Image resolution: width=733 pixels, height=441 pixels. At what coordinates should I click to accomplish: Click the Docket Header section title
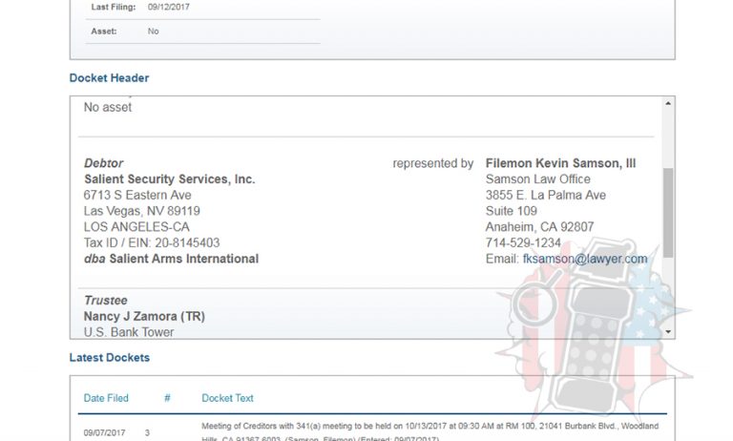tap(109, 78)
